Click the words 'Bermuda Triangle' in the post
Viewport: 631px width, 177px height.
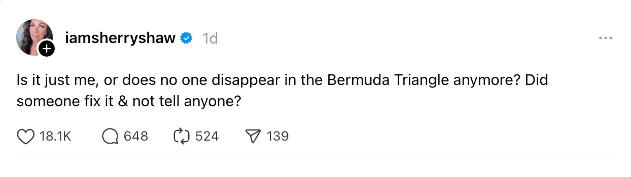[388, 80]
